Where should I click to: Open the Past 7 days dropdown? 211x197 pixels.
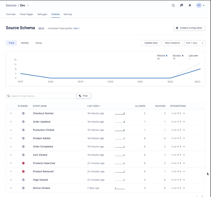point(194,43)
